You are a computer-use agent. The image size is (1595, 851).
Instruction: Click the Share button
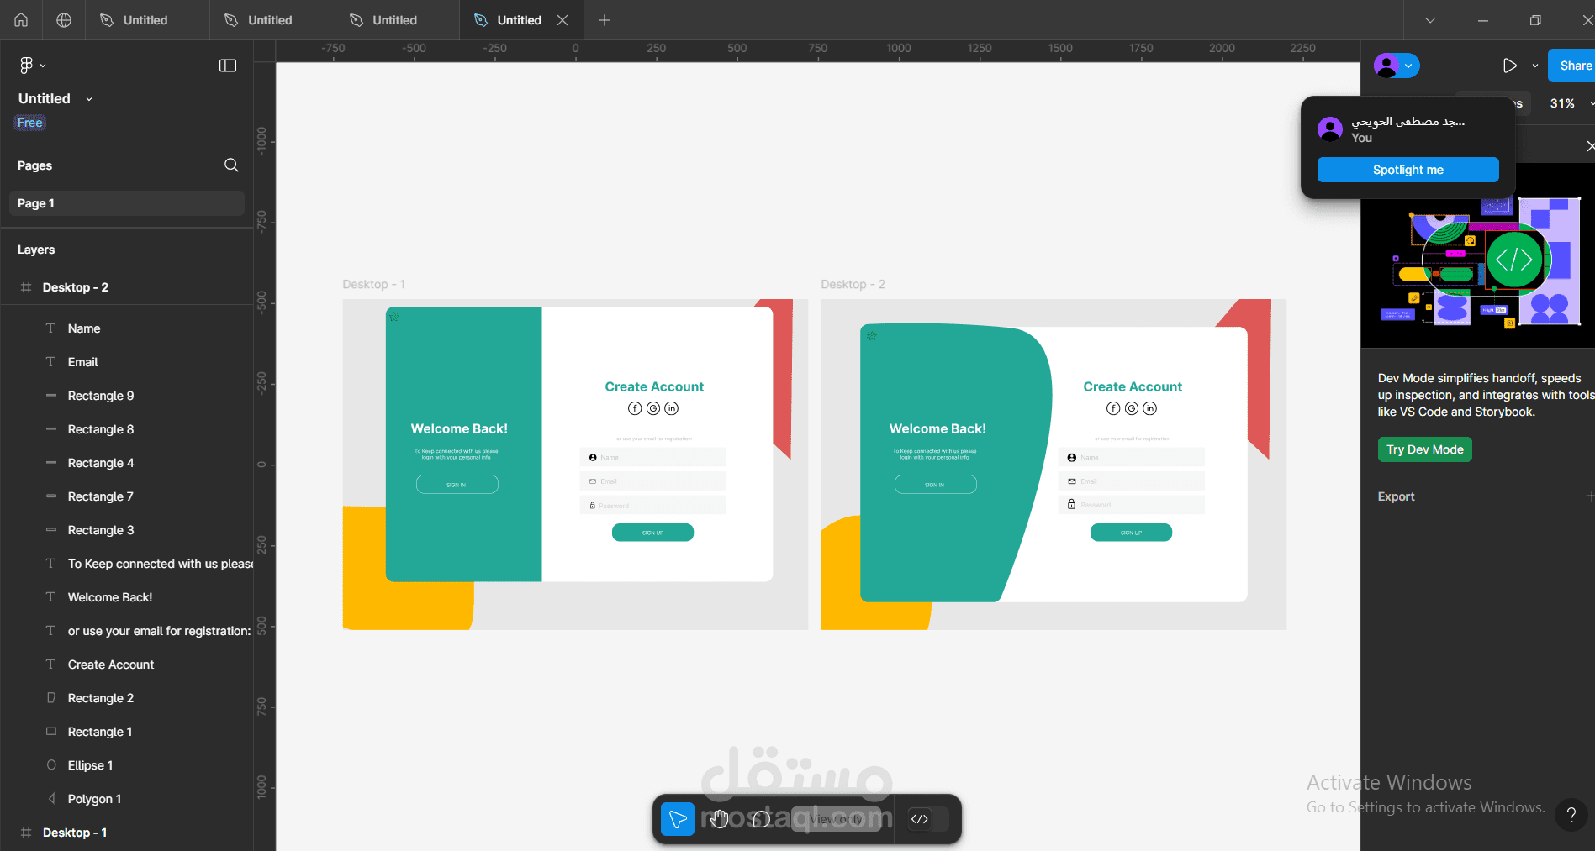tap(1571, 66)
